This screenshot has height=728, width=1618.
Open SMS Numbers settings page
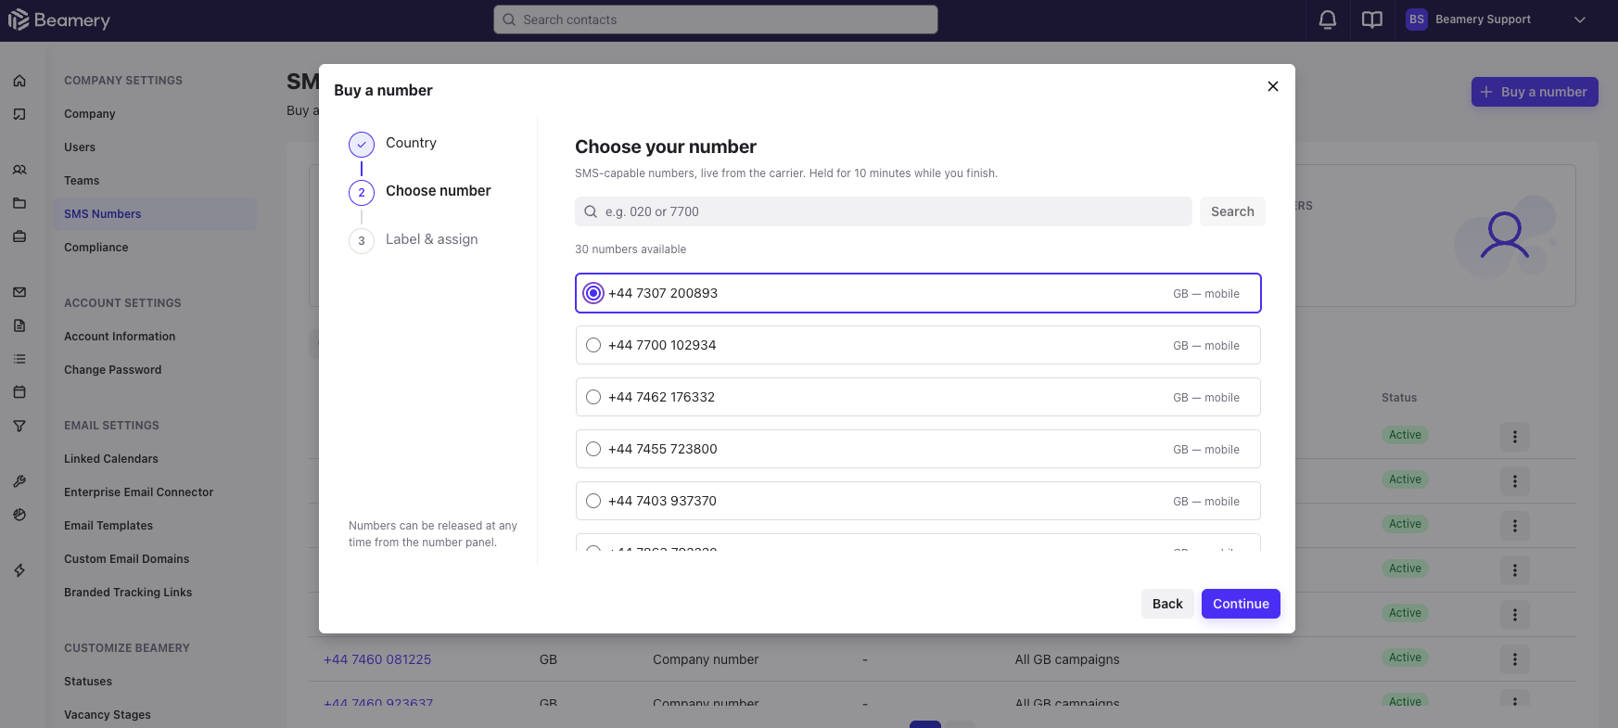pos(155,214)
